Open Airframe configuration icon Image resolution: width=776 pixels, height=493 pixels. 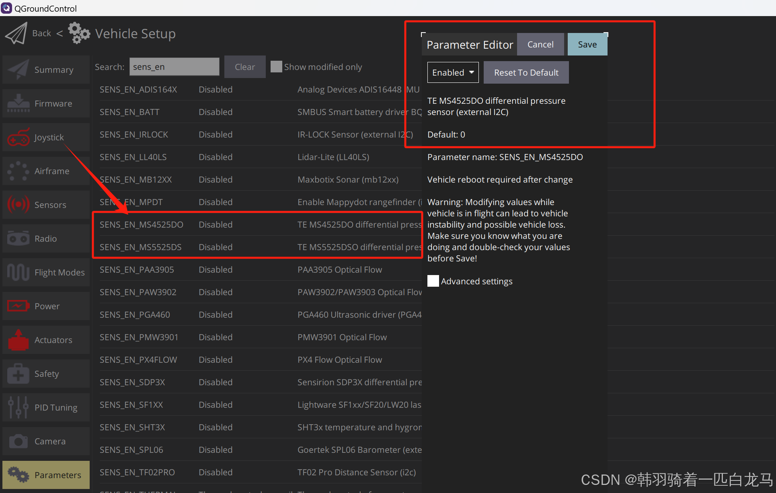18,171
